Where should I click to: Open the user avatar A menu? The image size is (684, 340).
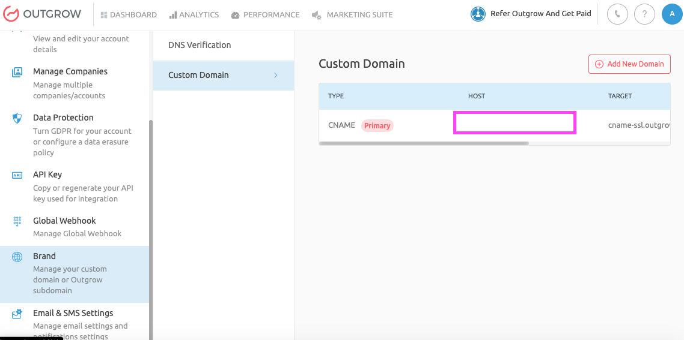672,14
